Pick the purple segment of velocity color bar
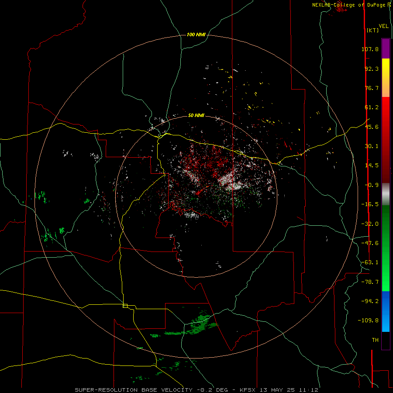 pyautogui.click(x=386, y=48)
